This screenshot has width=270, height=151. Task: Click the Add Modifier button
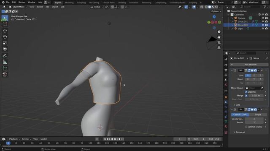249,65
